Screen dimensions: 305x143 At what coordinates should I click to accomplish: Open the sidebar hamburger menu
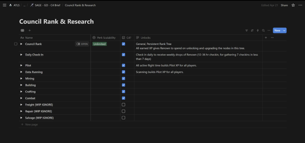(x=4, y=5)
